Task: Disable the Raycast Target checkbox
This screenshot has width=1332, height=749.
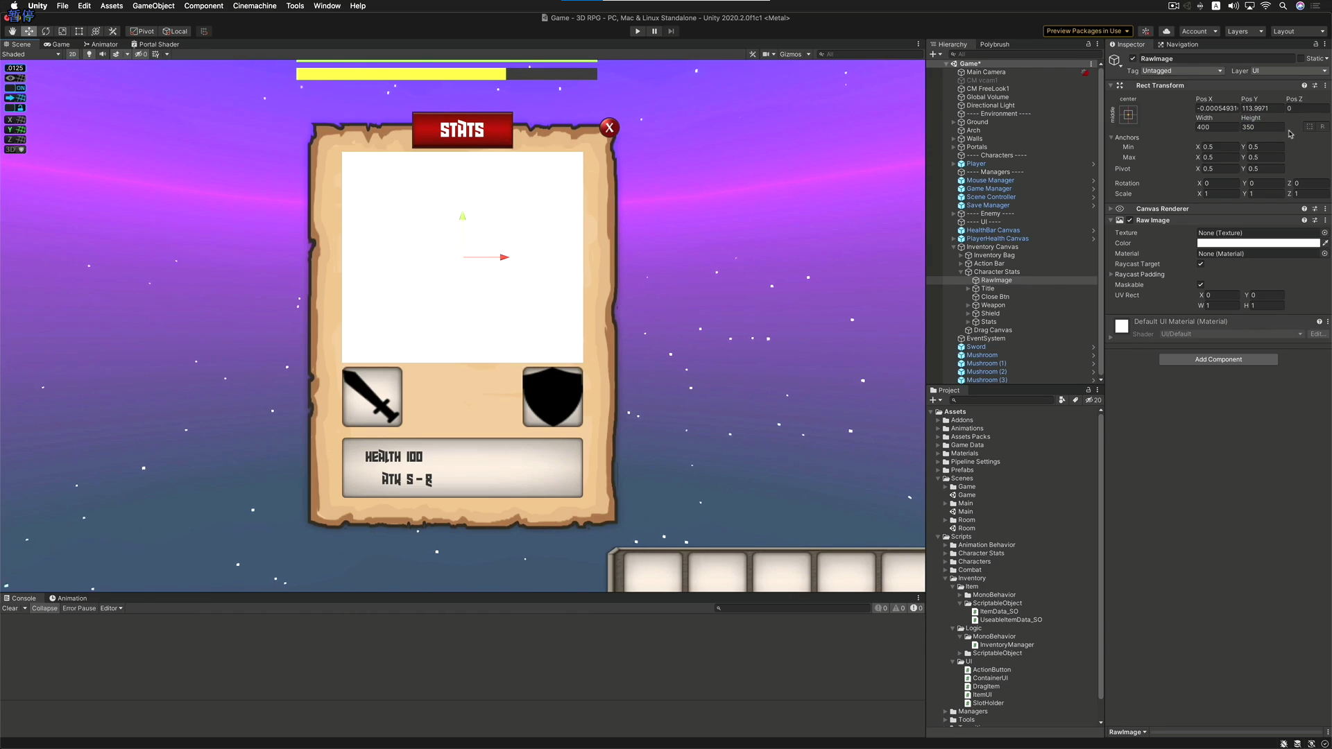Action: point(1200,264)
